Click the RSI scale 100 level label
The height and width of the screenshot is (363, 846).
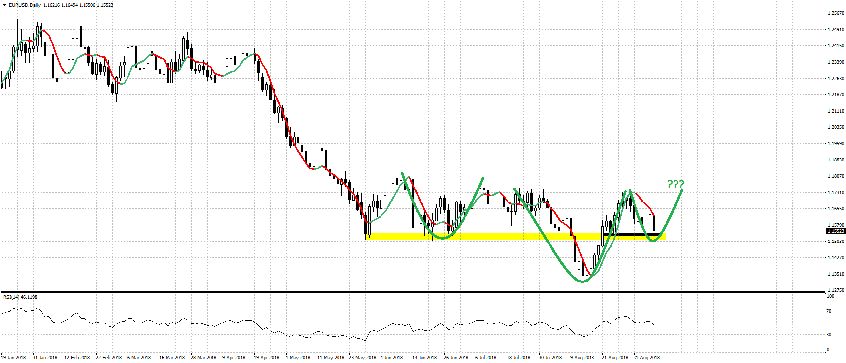tap(831, 296)
